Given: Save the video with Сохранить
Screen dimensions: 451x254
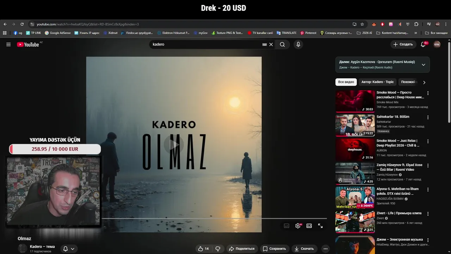Looking at the screenshot, I should (x=274, y=249).
